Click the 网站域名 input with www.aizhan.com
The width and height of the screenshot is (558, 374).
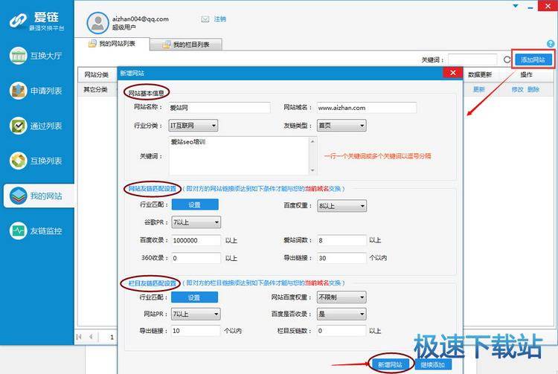click(367, 108)
